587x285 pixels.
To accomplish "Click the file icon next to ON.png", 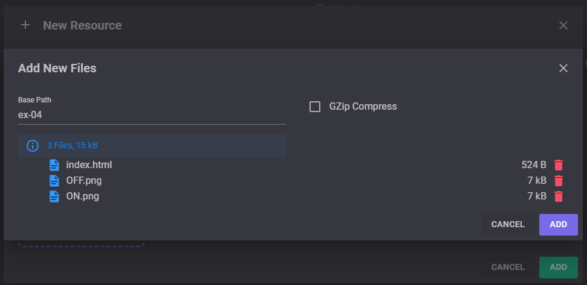I will coord(54,196).
